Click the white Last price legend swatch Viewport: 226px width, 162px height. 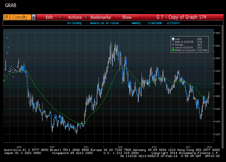173,39
